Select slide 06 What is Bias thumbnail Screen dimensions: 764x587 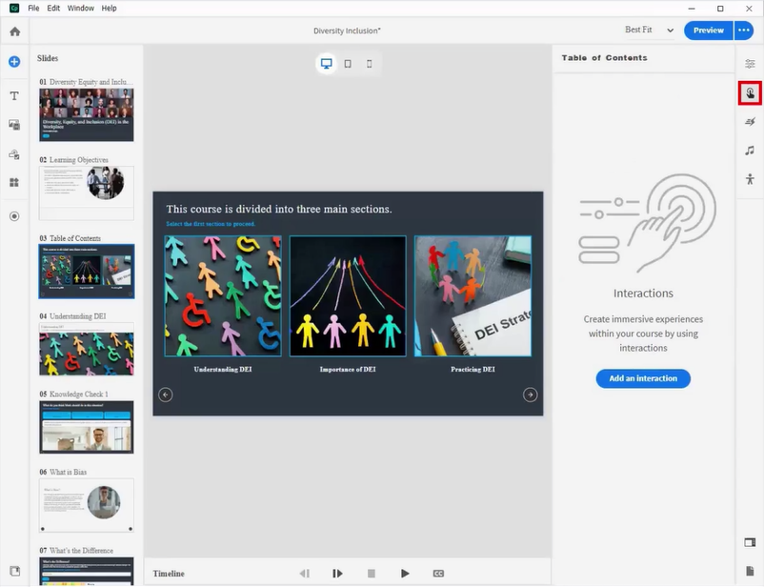pos(87,506)
